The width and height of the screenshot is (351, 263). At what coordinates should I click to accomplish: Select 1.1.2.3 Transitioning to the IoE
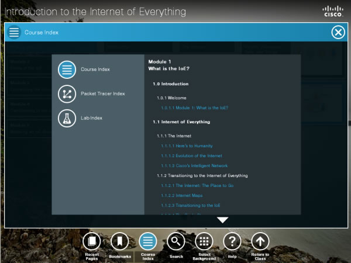pyautogui.click(x=190, y=206)
